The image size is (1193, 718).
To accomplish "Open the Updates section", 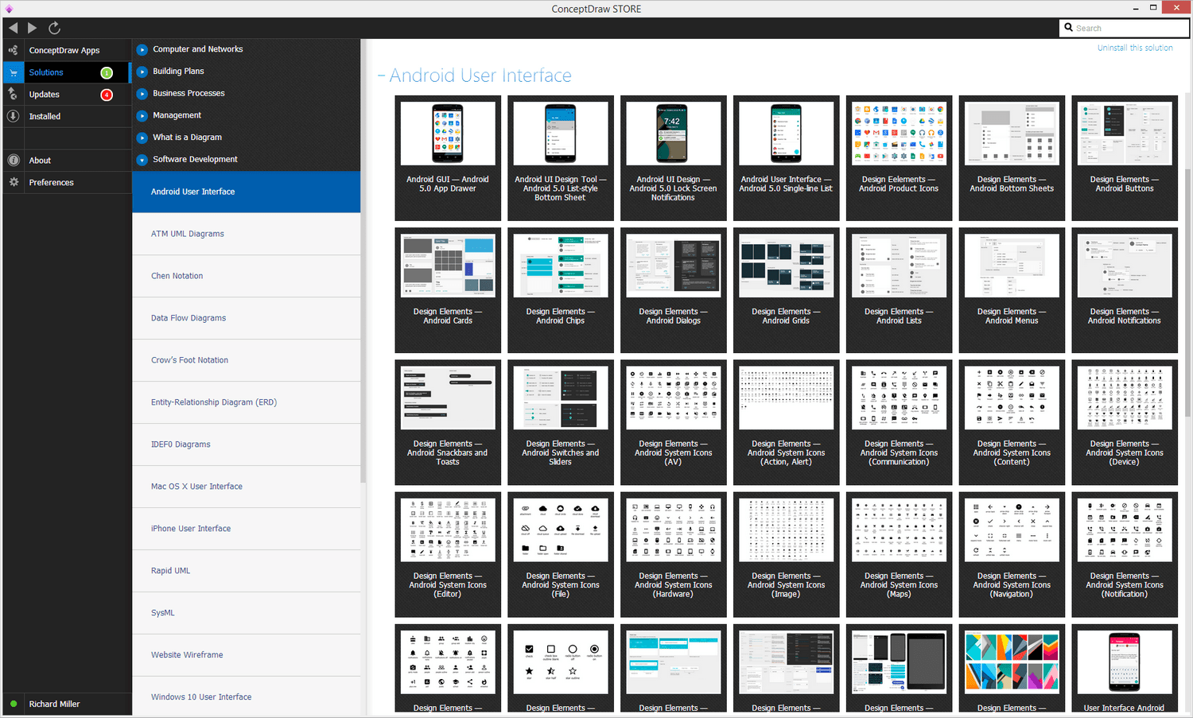I will pyautogui.click(x=45, y=95).
